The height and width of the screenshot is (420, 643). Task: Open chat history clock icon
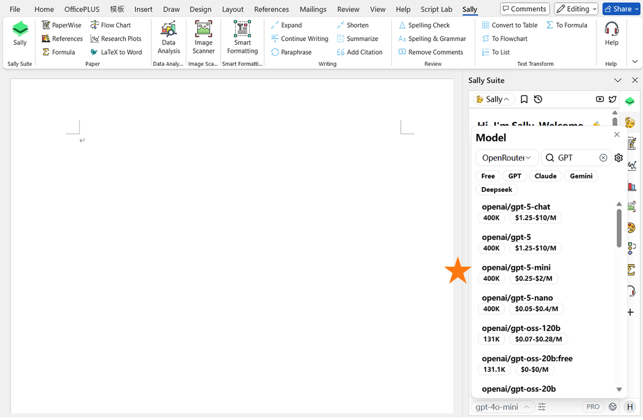tap(538, 99)
